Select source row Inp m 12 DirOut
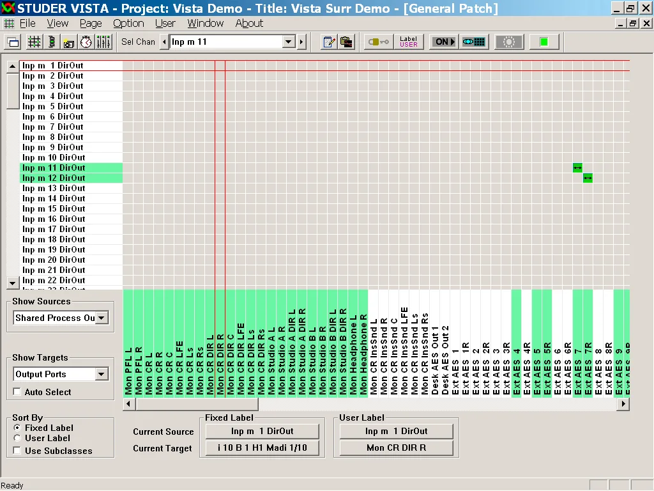Screen dimensions: 654x491 point(72,178)
